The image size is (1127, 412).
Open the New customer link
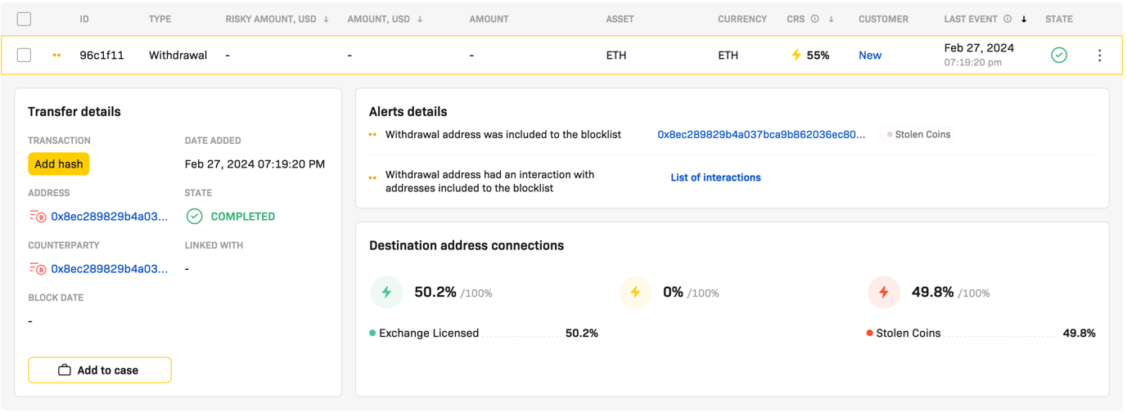[870, 56]
